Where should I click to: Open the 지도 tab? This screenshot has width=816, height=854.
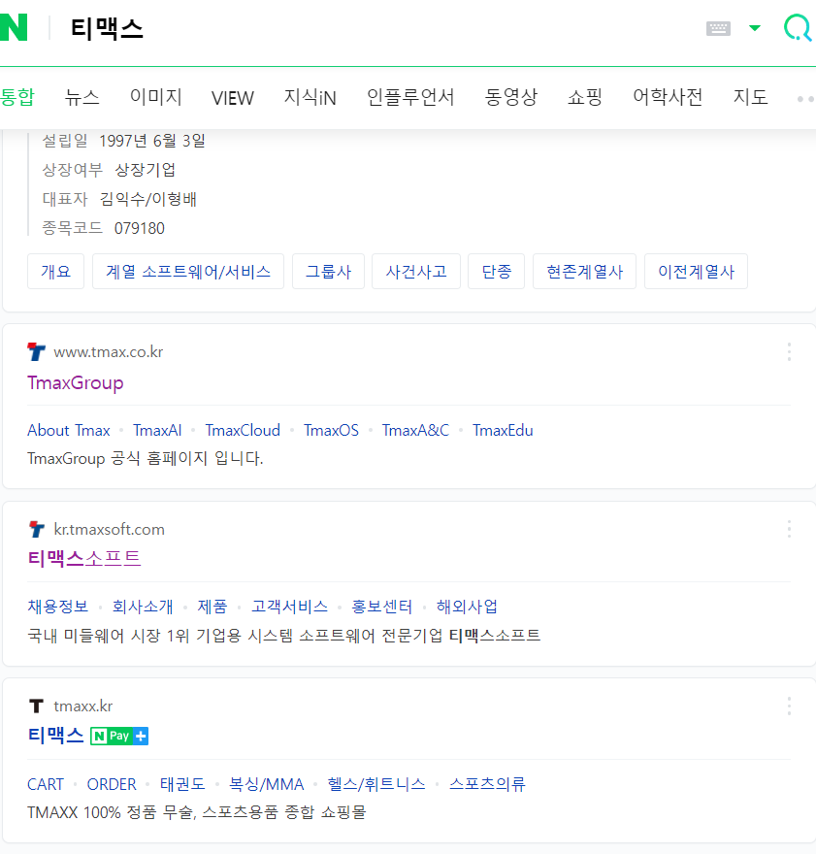tap(750, 97)
